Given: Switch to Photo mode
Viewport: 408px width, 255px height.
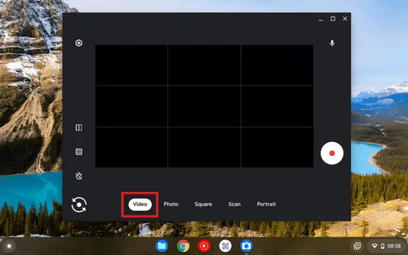Looking at the screenshot, I should click(171, 204).
